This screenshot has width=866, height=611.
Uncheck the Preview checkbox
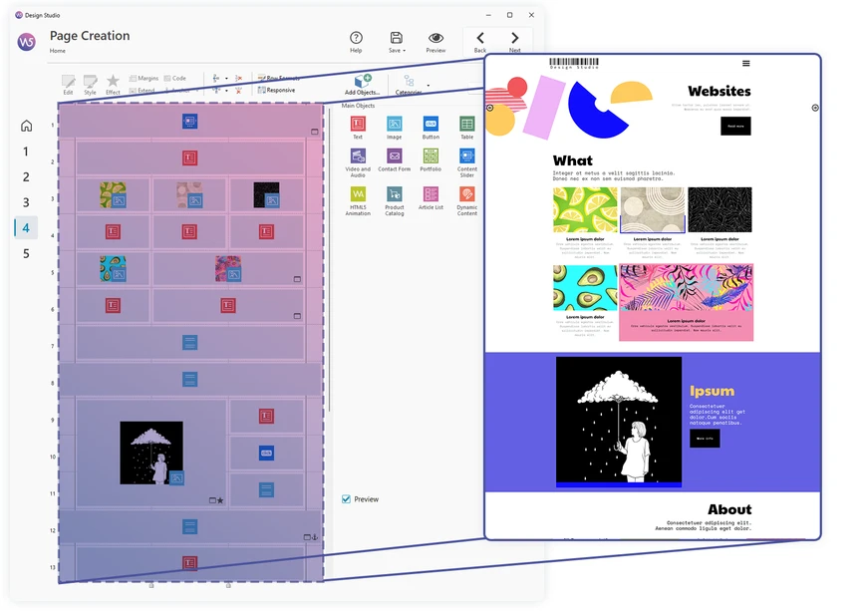[x=346, y=499]
